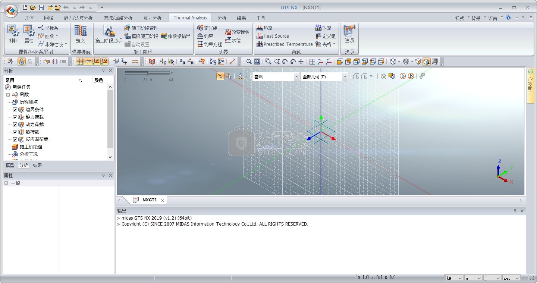Click the 水位 water level tool
The height and width of the screenshot is (283, 537).
point(233,40)
